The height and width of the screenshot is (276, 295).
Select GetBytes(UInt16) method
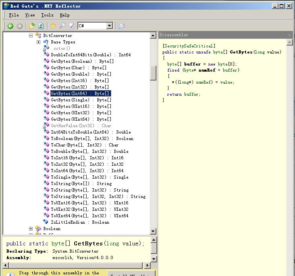click(x=81, y=106)
